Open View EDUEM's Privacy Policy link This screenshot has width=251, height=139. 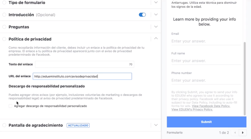(x=192, y=110)
